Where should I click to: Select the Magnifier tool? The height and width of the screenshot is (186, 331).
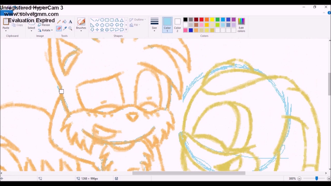70,28
